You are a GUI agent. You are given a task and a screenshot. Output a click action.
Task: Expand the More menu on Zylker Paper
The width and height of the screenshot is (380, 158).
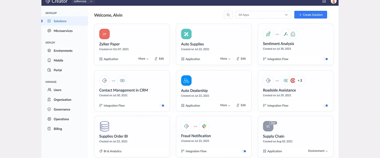(x=143, y=59)
